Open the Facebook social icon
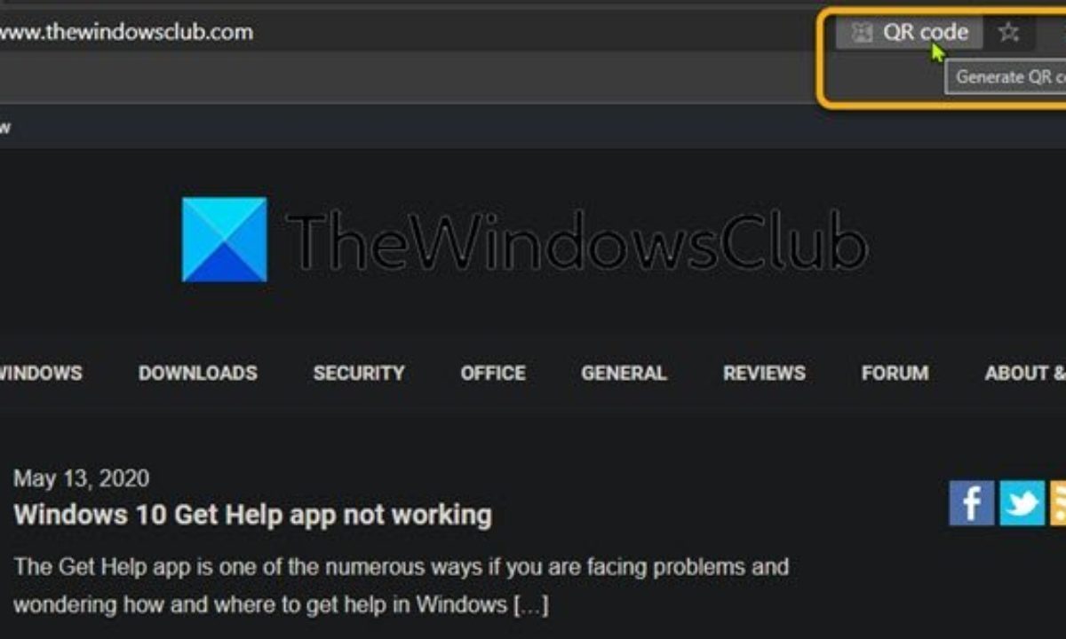Image resolution: width=1066 pixels, height=639 pixels. [x=972, y=503]
